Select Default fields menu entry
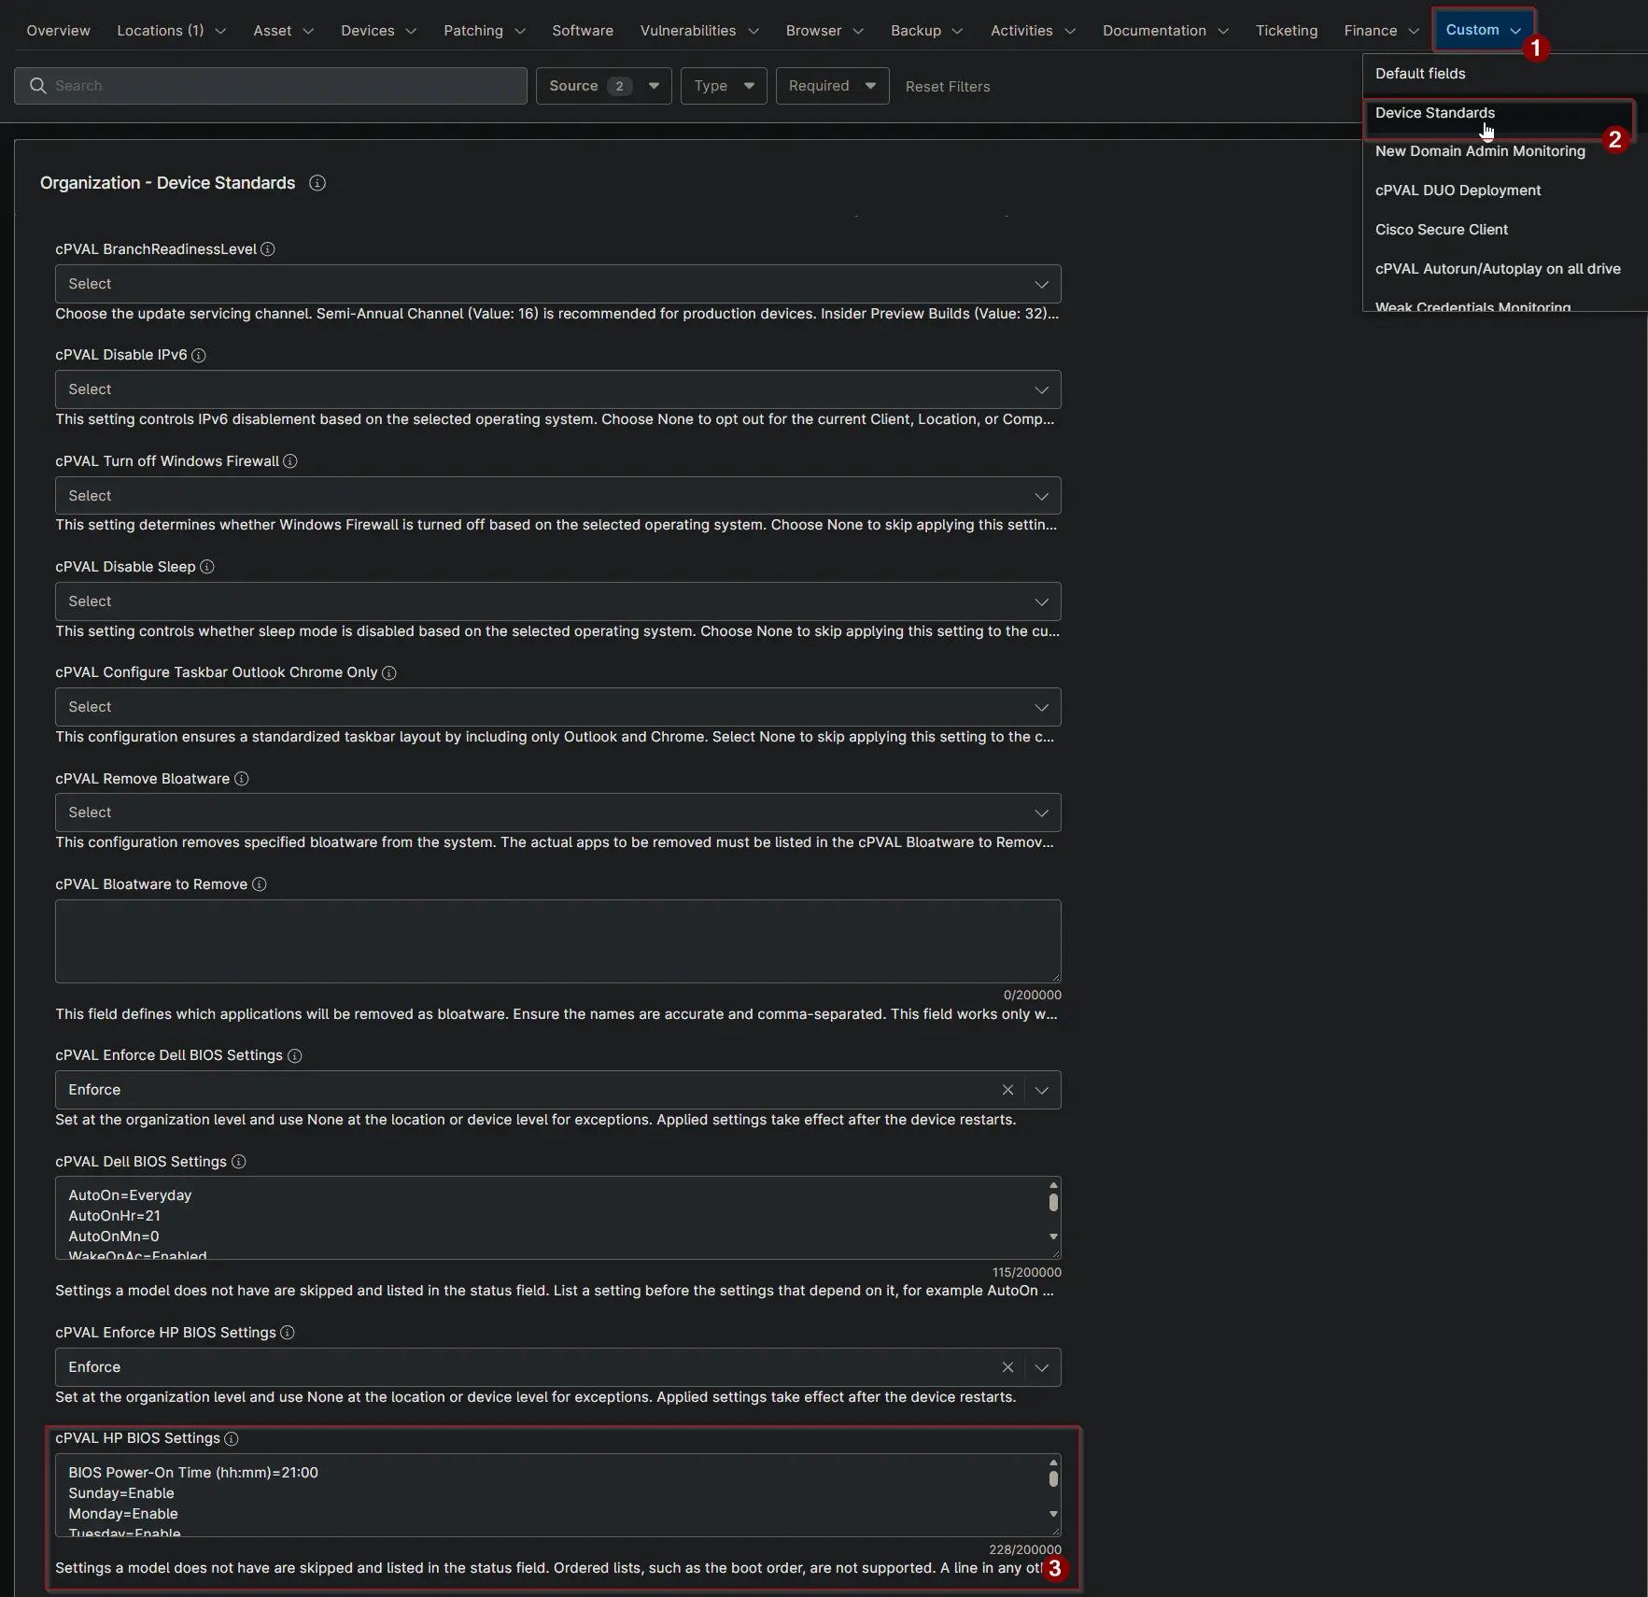The width and height of the screenshot is (1648, 1597). pyautogui.click(x=1503, y=74)
